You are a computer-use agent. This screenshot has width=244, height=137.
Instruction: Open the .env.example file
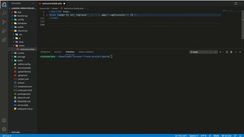point(24,68)
